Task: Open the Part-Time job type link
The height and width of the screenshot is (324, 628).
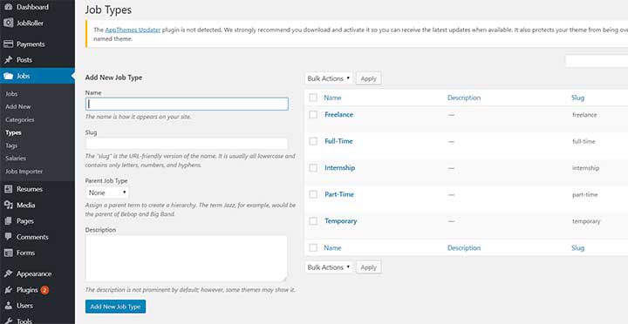Action: pos(339,194)
